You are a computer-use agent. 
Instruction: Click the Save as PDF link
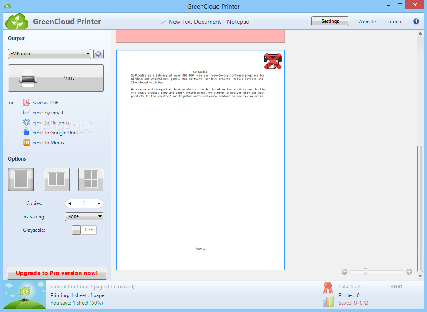coord(45,102)
